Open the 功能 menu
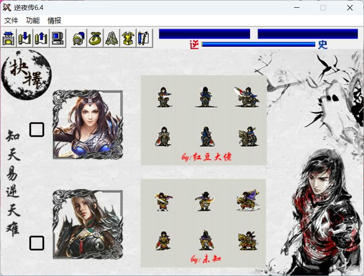 point(33,20)
